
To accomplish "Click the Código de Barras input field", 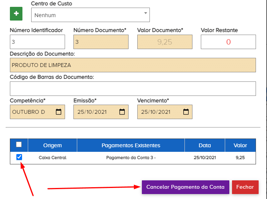I will click(133, 89).
